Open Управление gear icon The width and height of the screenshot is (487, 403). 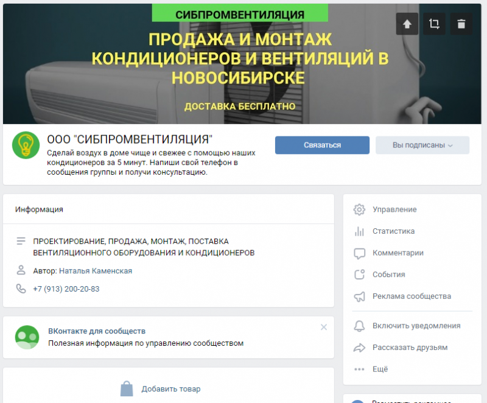coord(359,209)
